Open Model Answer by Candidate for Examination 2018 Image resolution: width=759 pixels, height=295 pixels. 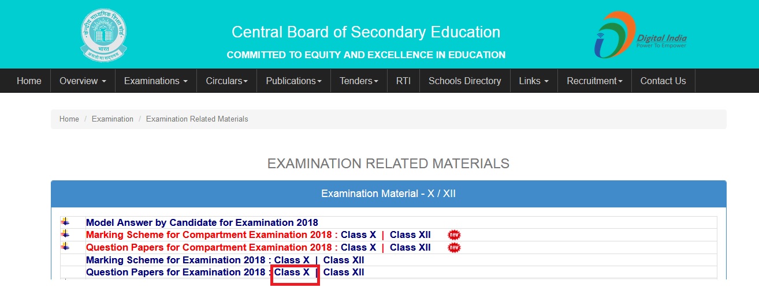click(x=202, y=222)
